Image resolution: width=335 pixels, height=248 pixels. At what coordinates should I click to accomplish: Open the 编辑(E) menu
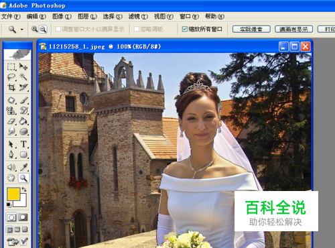36,16
